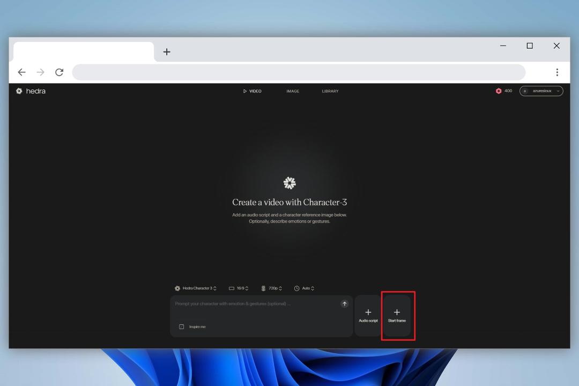Viewport: 579px width, 386px height.
Task: Open the Hedra Character 3 model selector
Action: click(195, 288)
